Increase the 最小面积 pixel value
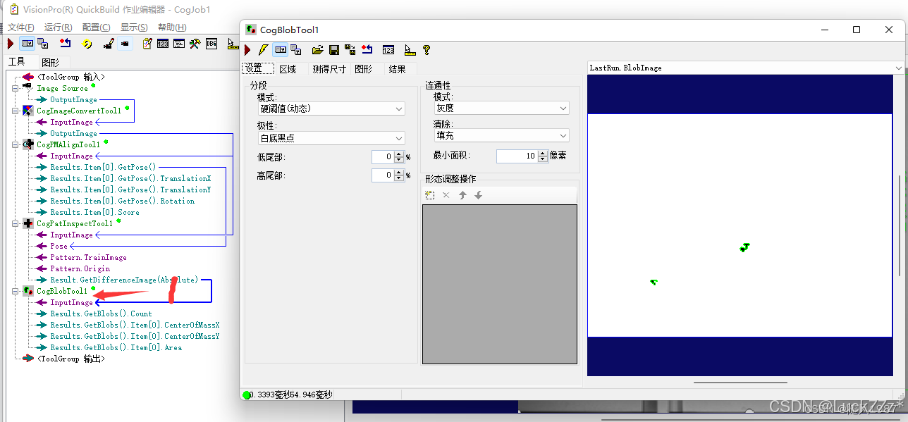The height and width of the screenshot is (422, 908). point(542,154)
